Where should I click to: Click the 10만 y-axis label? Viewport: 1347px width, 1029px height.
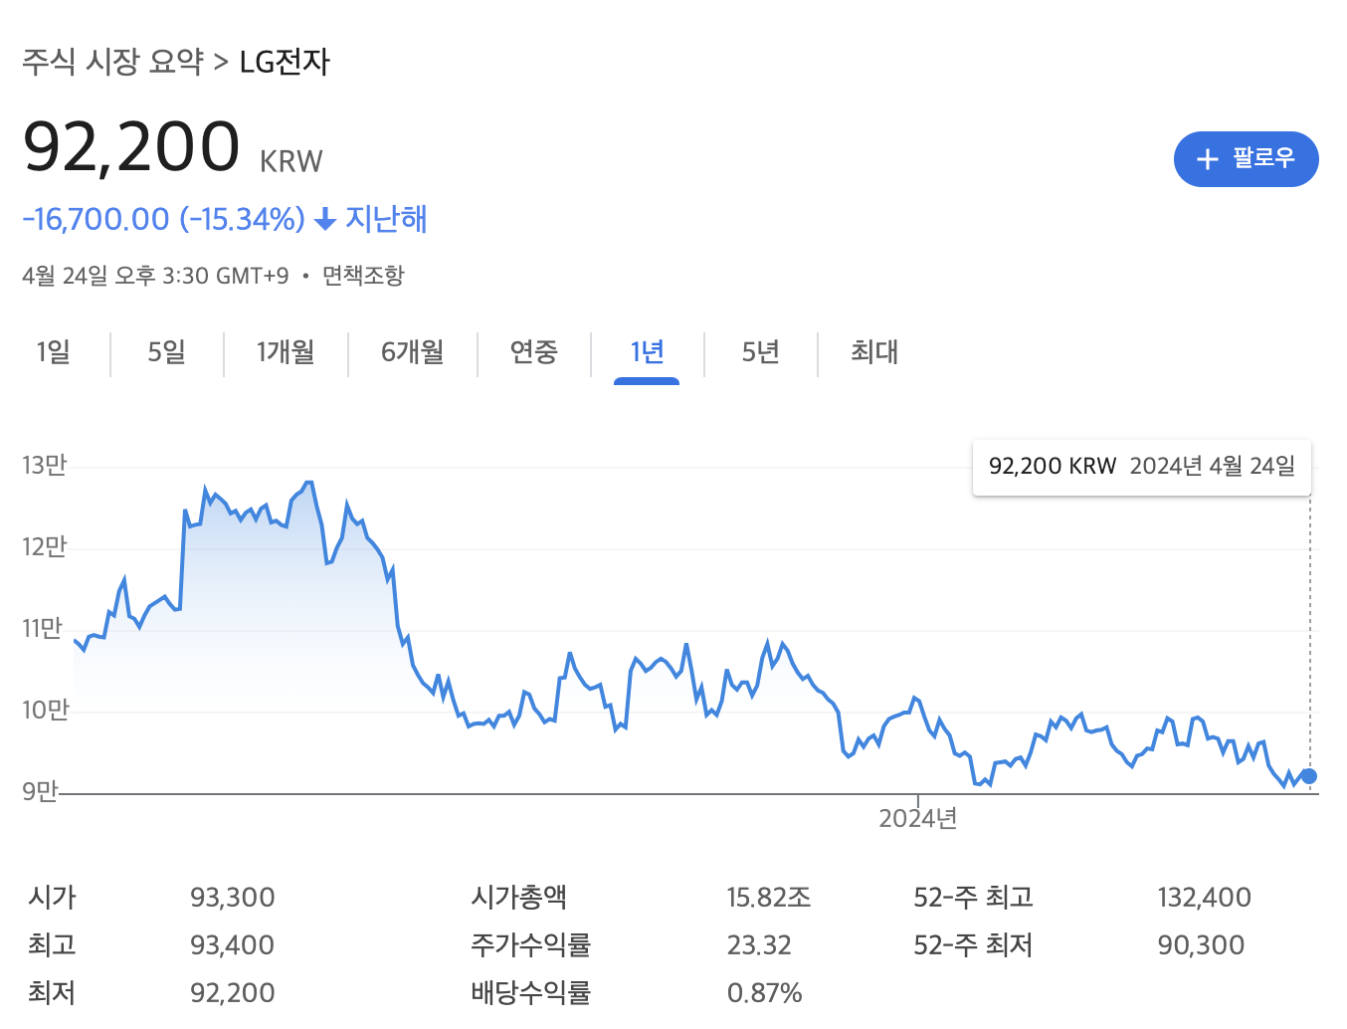(x=45, y=710)
